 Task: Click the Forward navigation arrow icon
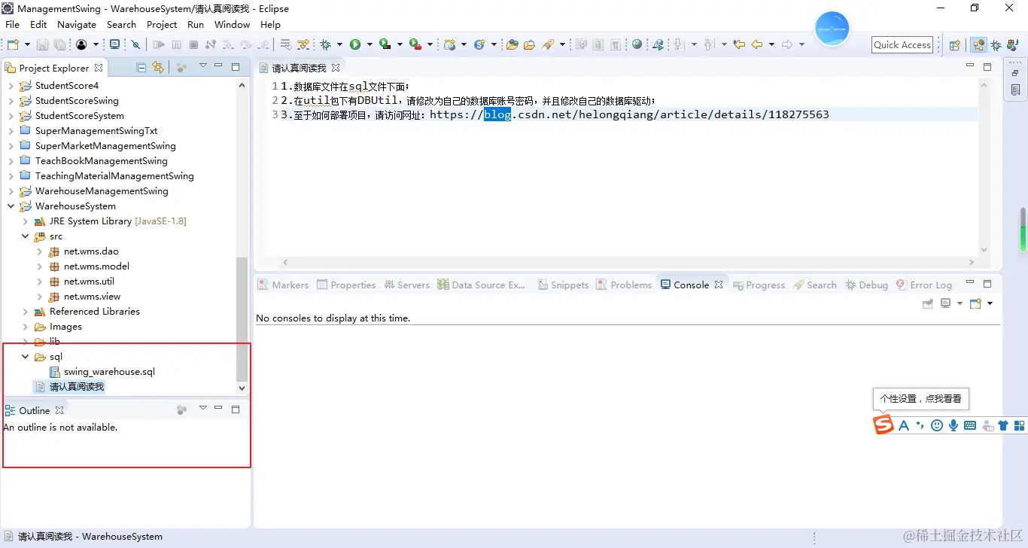pyautogui.click(x=787, y=44)
